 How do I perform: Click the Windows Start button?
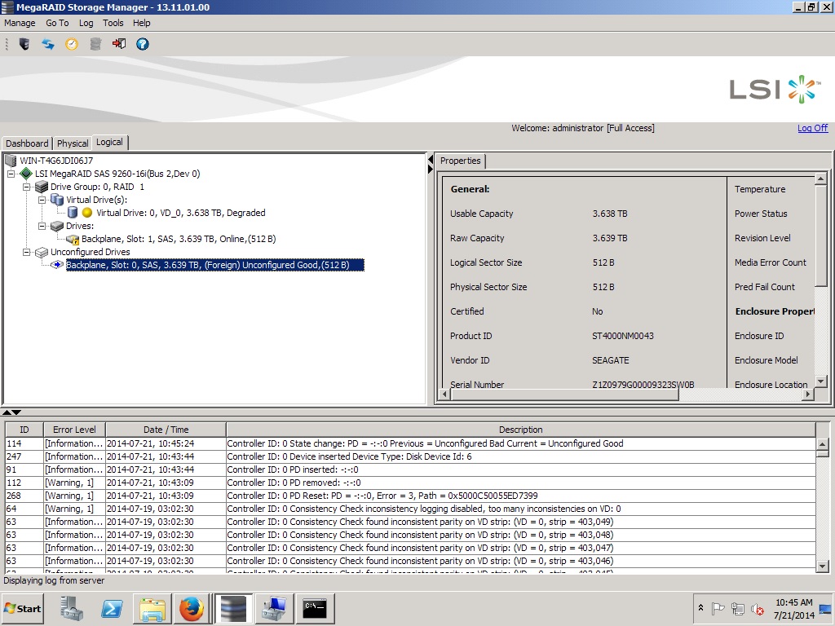(x=23, y=609)
